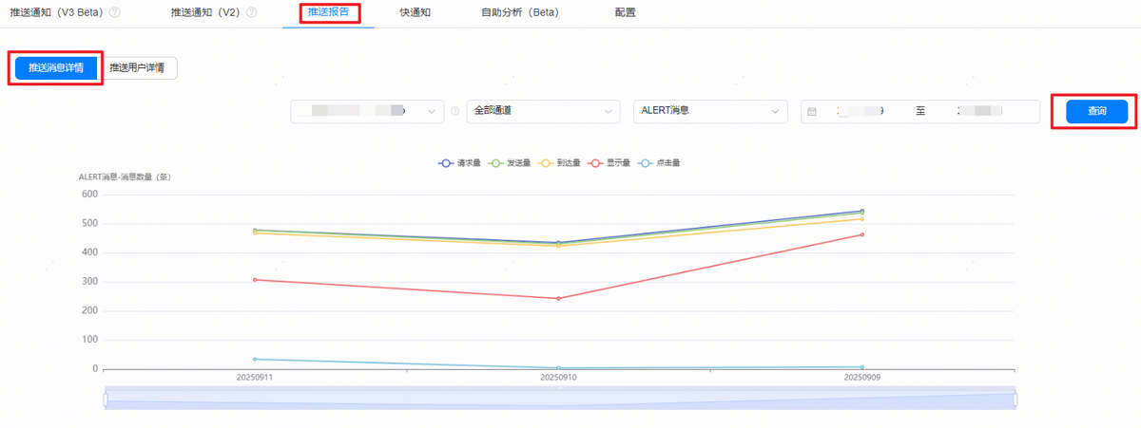Image resolution: width=1141 pixels, height=428 pixels.
Task: Hide the 点击量 series via legend
Action: [x=660, y=163]
